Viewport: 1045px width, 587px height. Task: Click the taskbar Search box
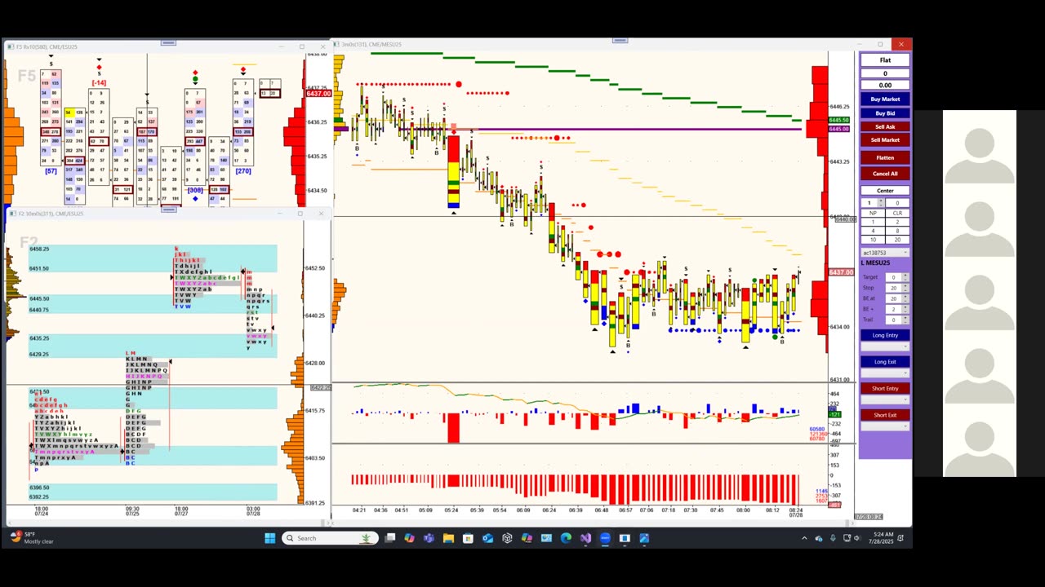330,538
